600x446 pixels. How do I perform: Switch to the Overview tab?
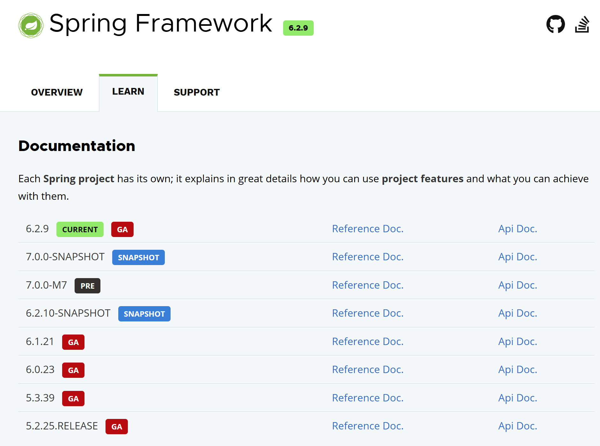pyautogui.click(x=57, y=92)
